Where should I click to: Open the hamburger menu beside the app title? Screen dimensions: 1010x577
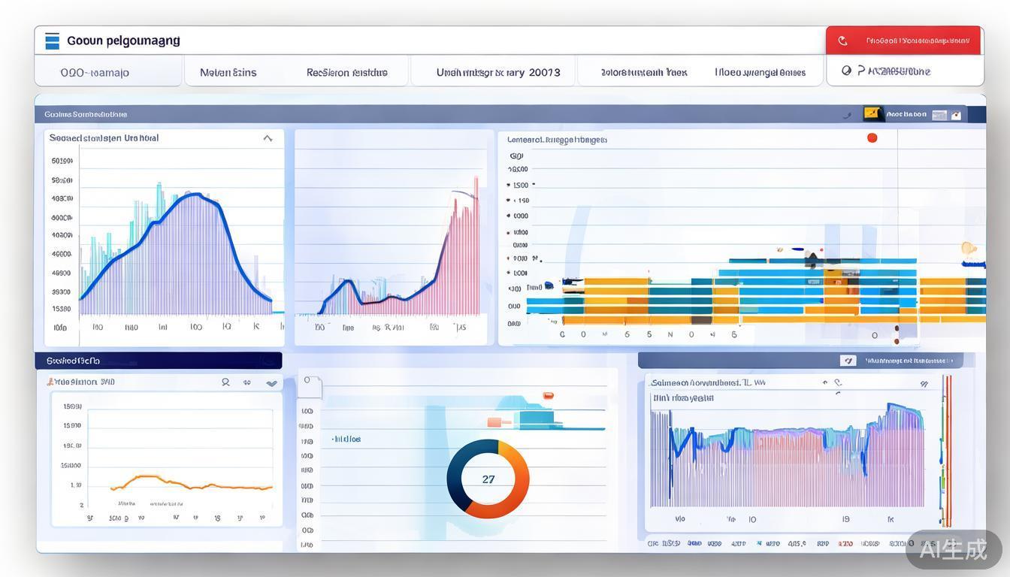(x=52, y=41)
